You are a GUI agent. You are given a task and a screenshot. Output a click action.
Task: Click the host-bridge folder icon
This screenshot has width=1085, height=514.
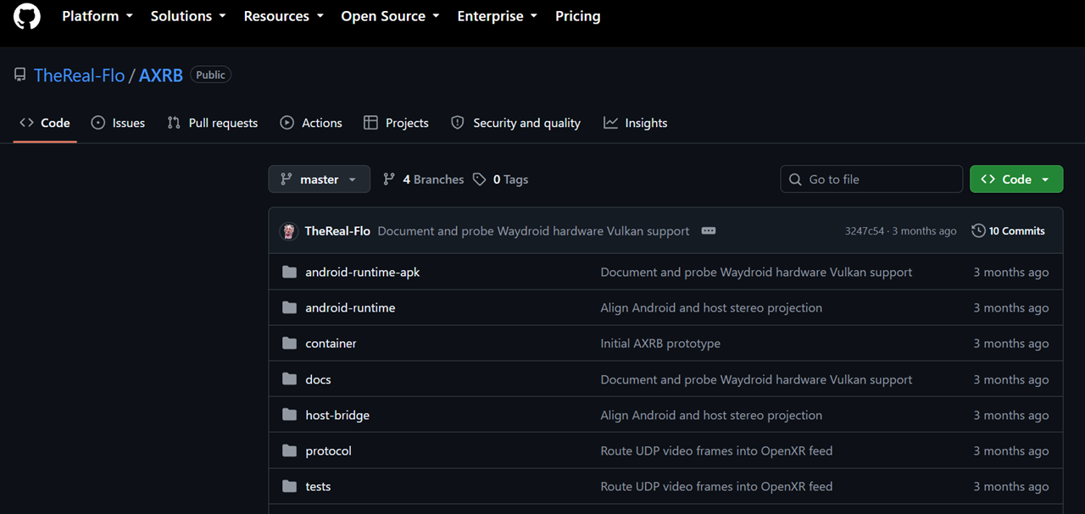[290, 415]
